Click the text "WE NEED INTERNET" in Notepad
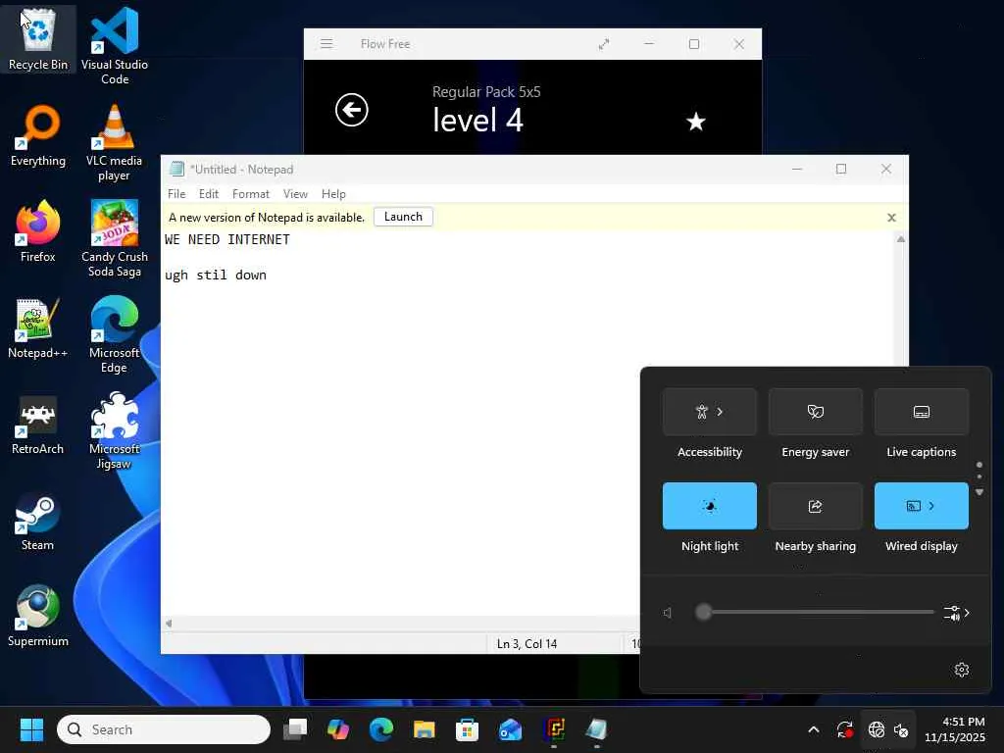Viewport: 1004px width, 753px height. coord(227,239)
